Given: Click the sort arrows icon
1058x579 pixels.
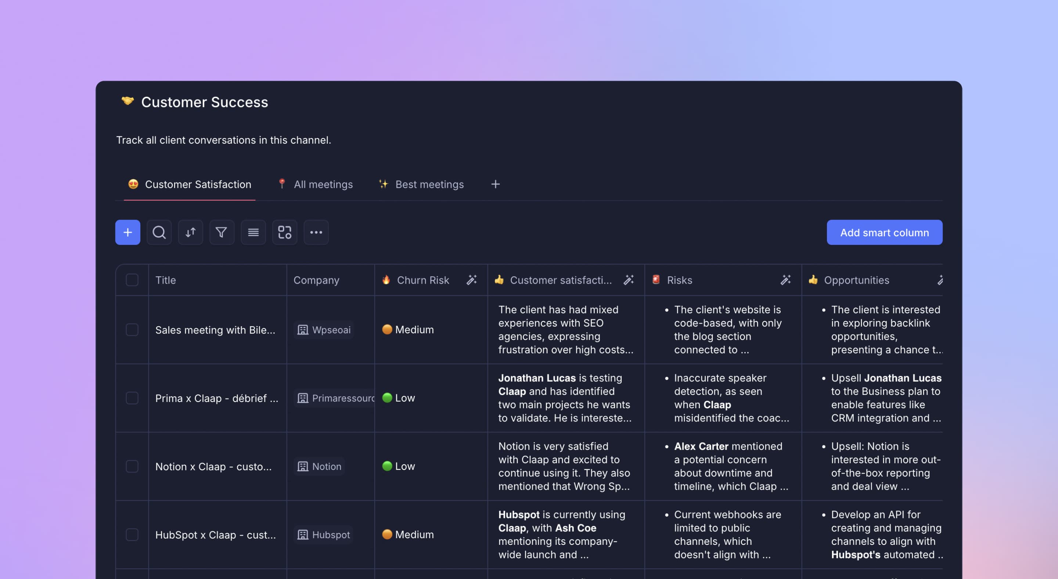Looking at the screenshot, I should [x=191, y=233].
